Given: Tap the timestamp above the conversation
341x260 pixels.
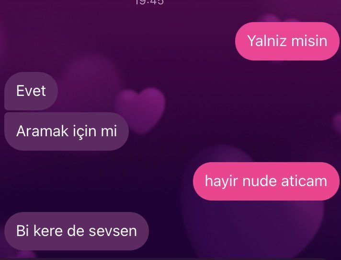Looking at the screenshot, I should (x=149, y=2).
